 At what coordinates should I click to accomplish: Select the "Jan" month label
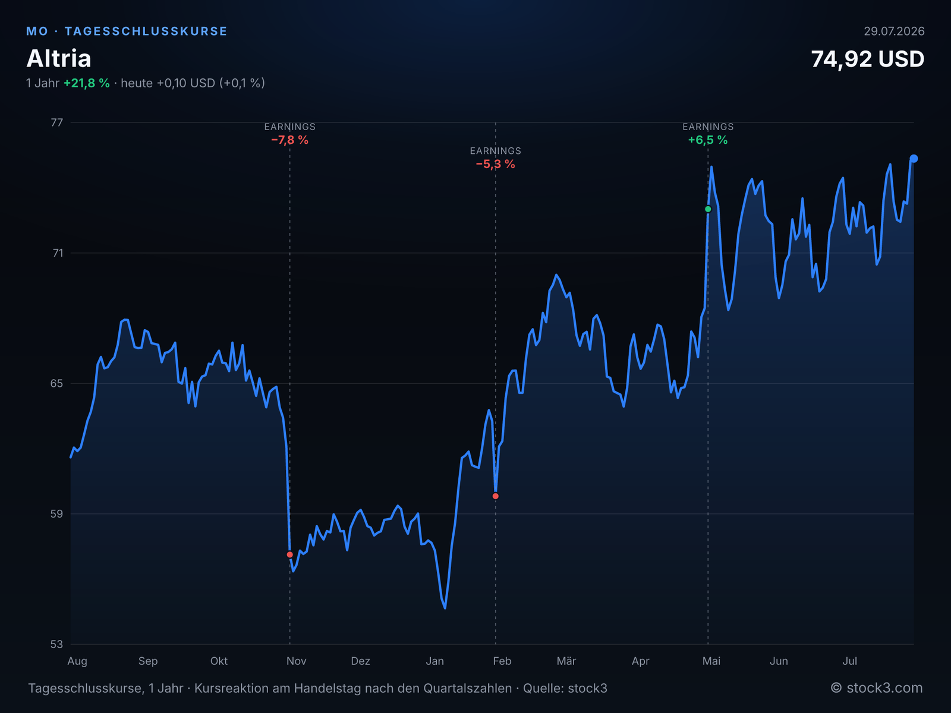(435, 661)
